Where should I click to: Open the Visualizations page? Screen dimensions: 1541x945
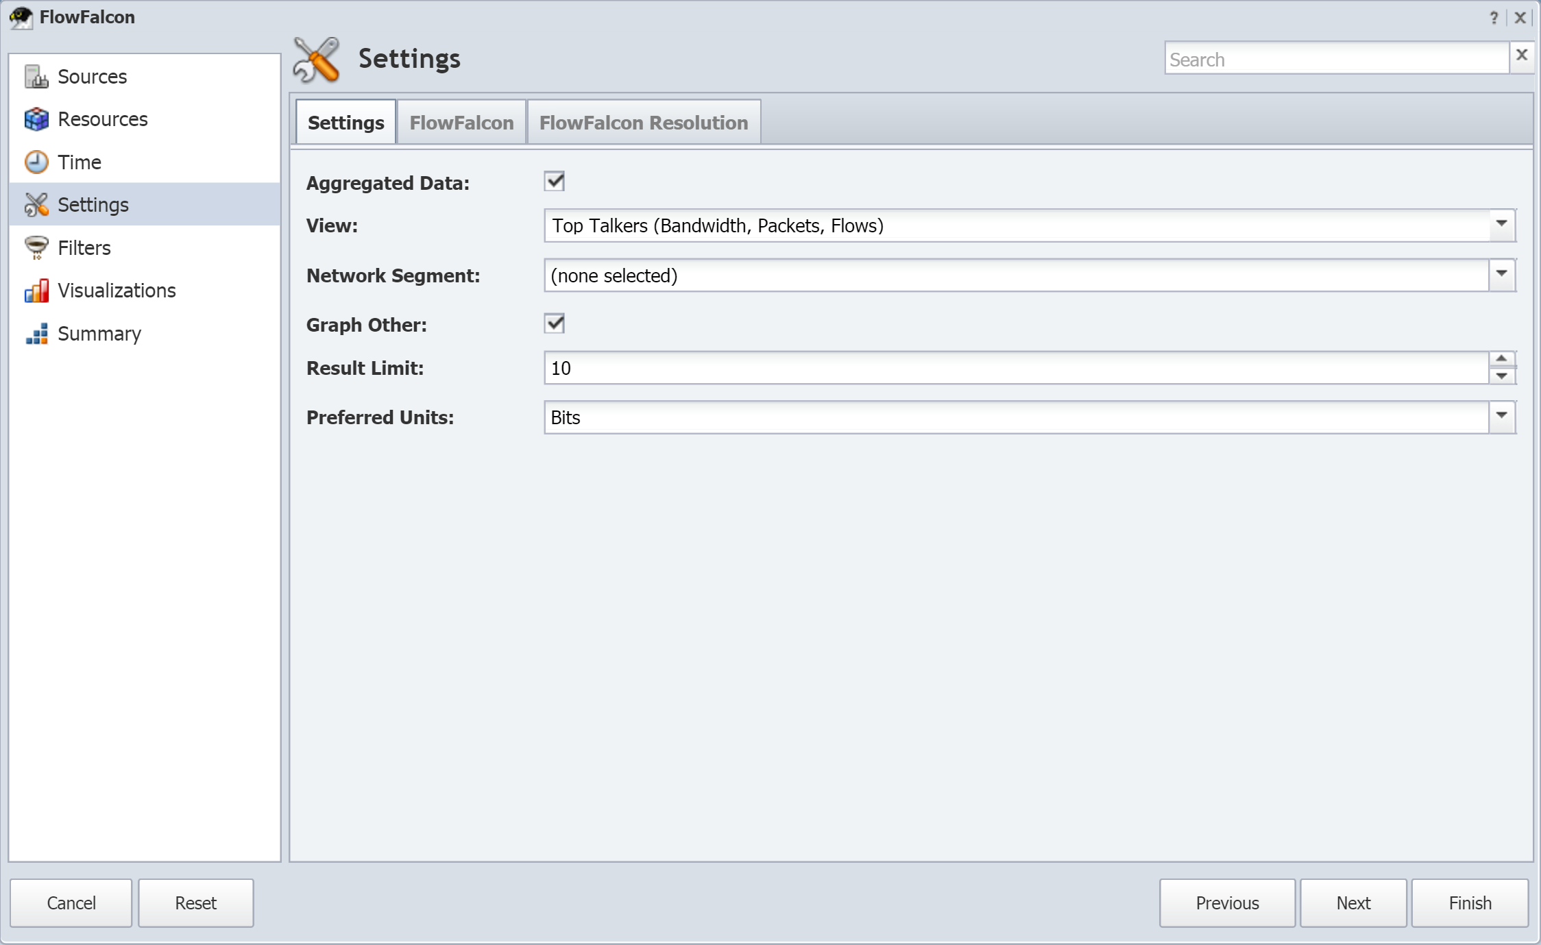[x=145, y=291]
